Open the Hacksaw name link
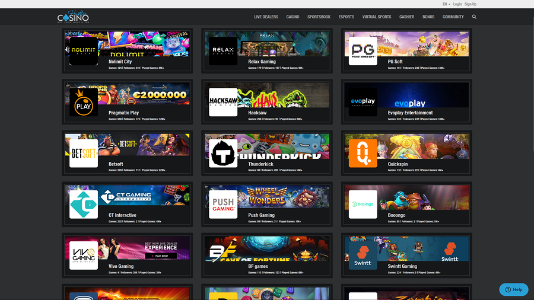The width and height of the screenshot is (534, 300). [257, 113]
